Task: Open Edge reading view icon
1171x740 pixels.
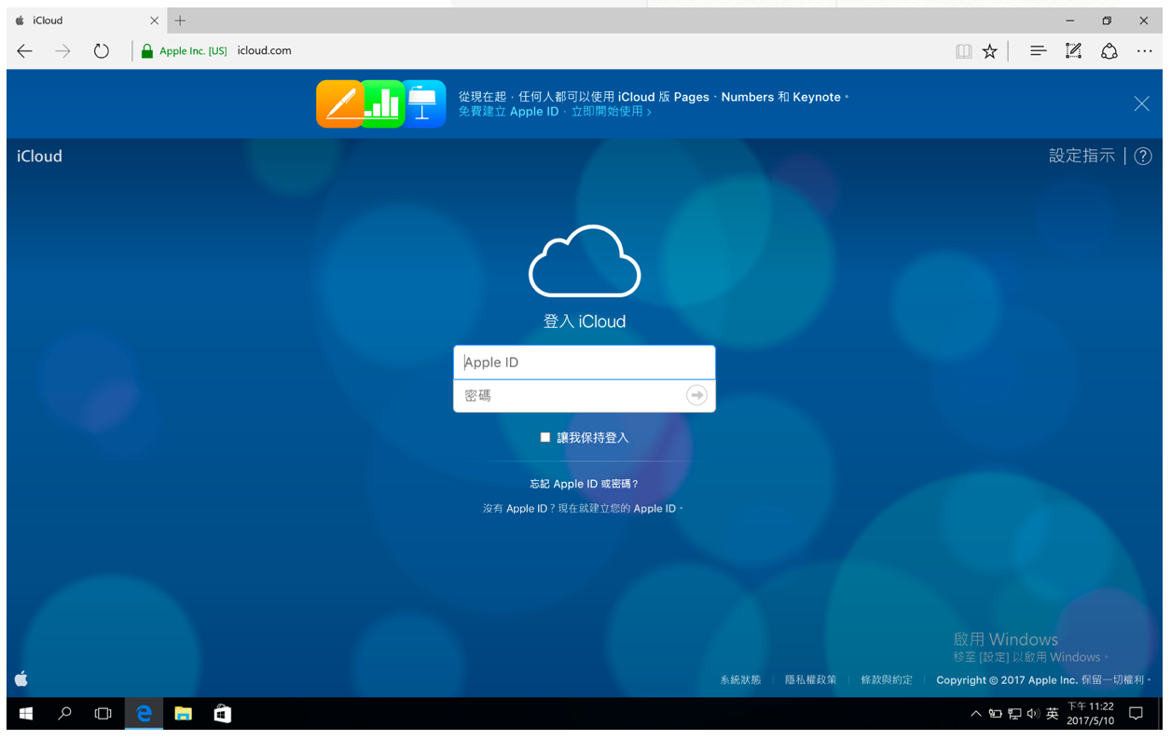Action: [x=964, y=51]
